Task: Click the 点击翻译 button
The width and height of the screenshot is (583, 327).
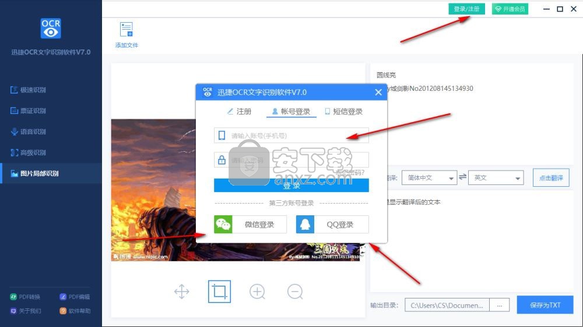Action: [551, 178]
